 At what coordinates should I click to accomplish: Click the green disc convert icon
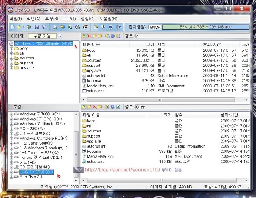tap(70, 27)
